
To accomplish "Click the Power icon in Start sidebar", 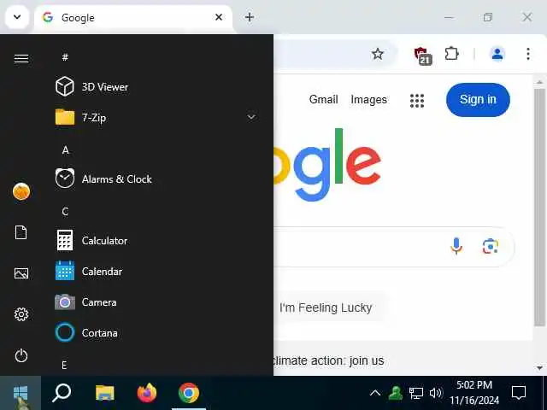I will point(21,355).
